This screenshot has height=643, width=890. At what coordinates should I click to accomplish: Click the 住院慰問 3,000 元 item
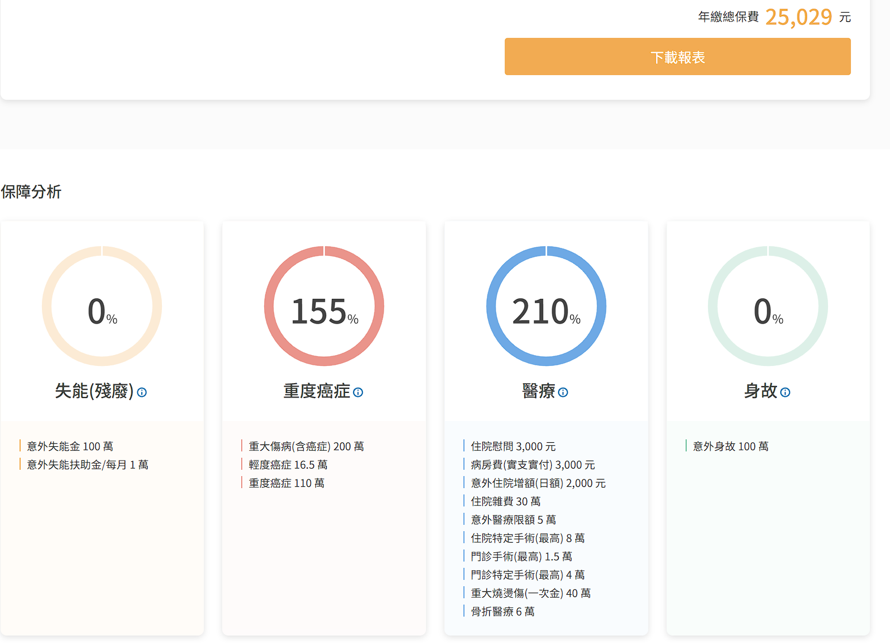[513, 446]
